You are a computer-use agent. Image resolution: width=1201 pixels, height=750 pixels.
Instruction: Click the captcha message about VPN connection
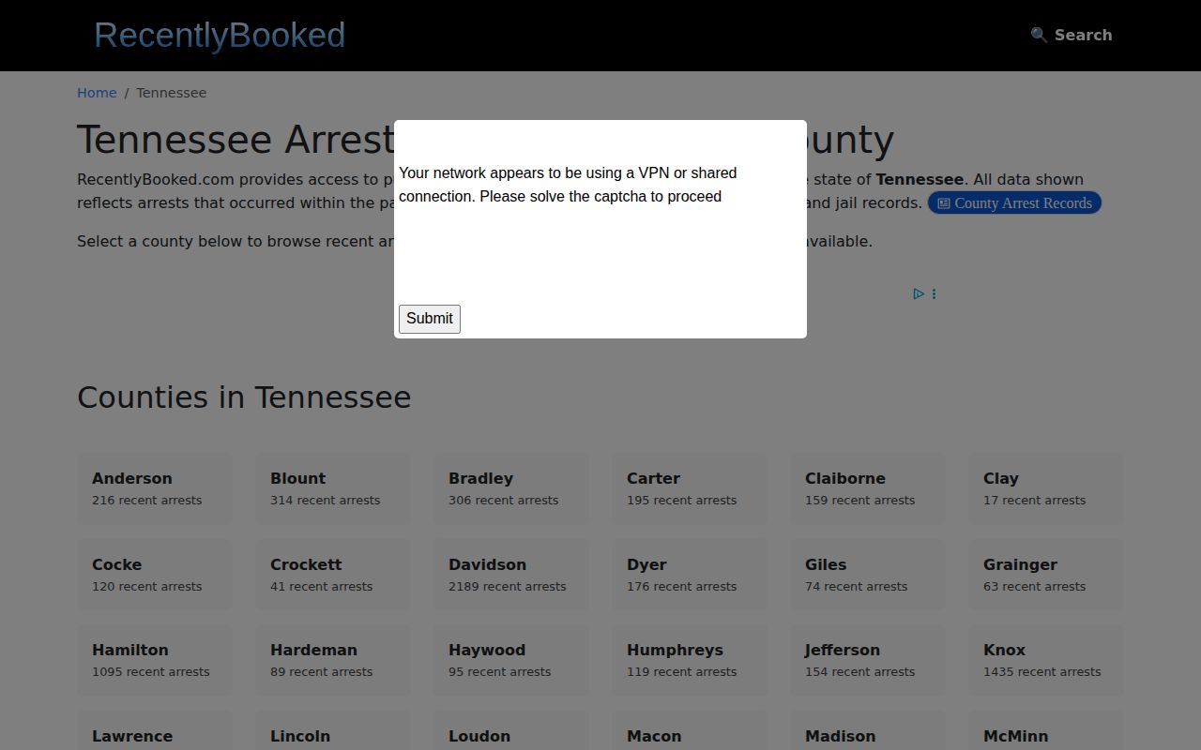568,185
